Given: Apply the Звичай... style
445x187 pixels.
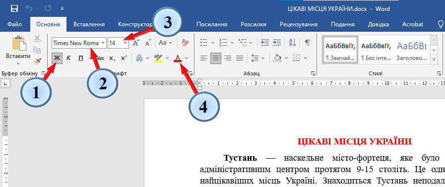Looking at the screenshot, I should tap(340, 50).
